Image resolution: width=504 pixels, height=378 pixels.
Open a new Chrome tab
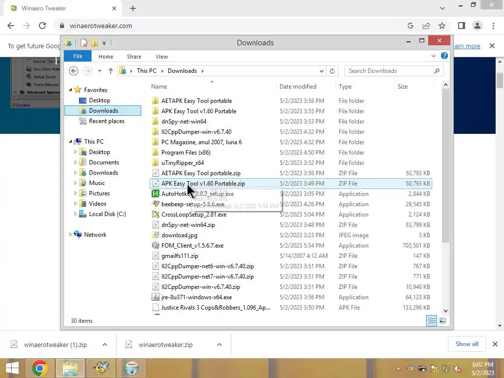coord(133,8)
